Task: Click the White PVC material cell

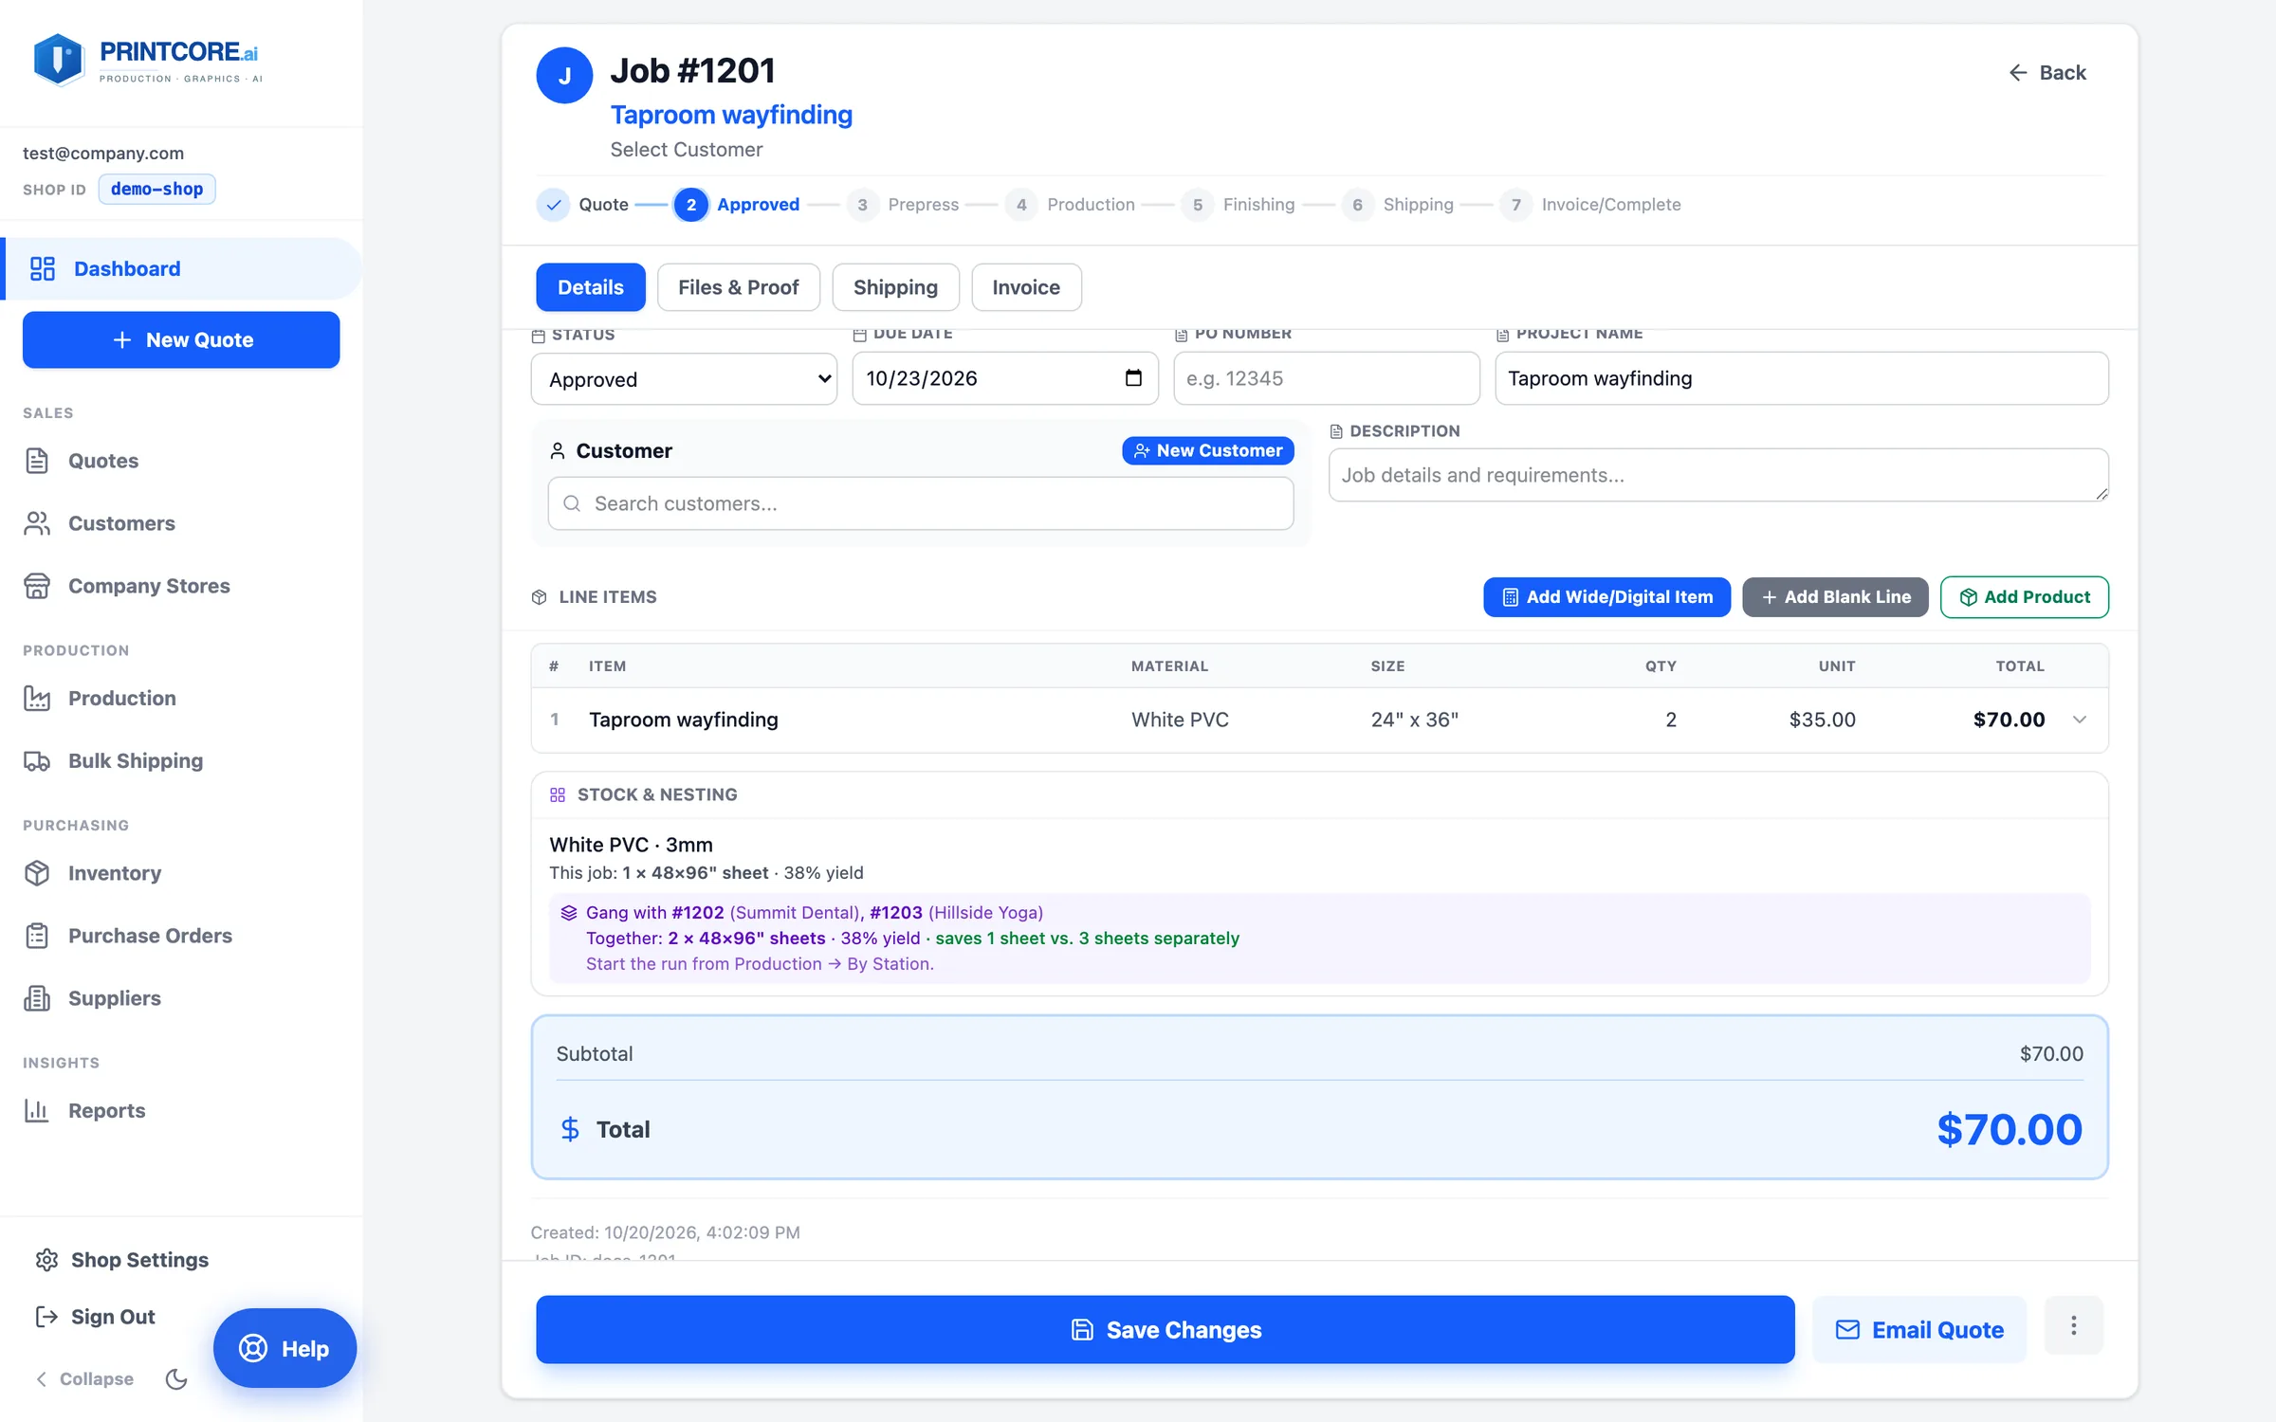Action: tap(1180, 720)
